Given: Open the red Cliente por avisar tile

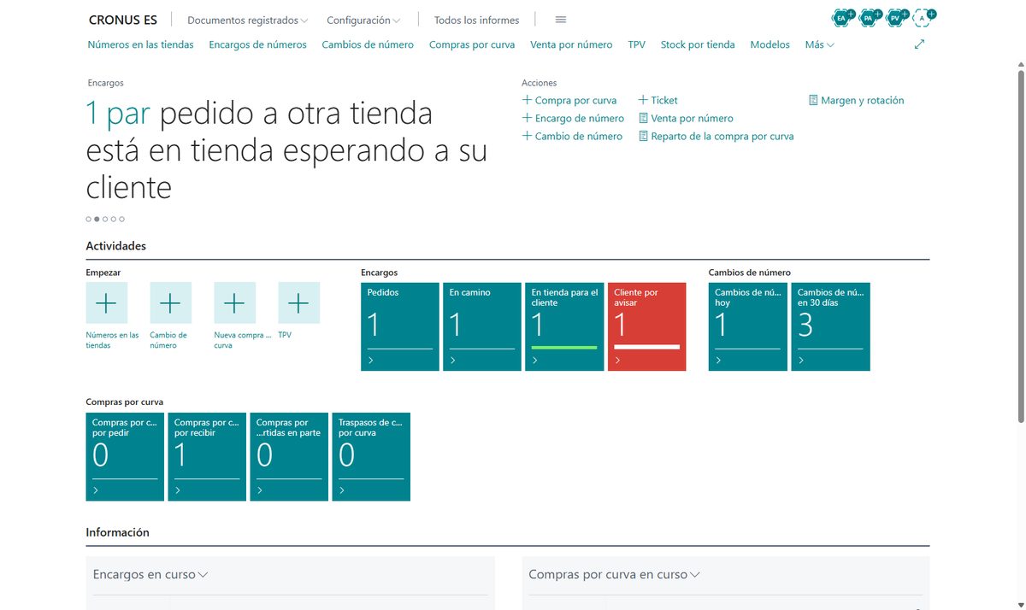Looking at the screenshot, I should pyautogui.click(x=647, y=326).
